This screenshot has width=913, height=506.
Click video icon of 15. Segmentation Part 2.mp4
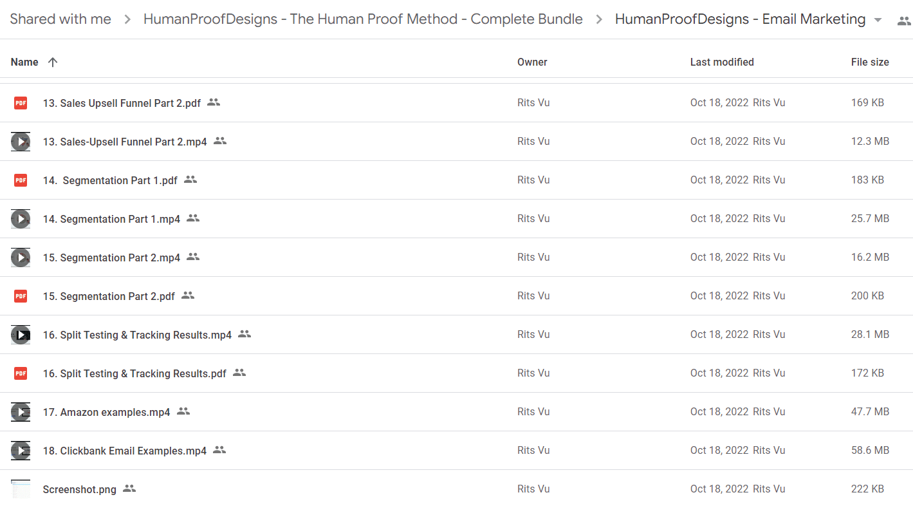pyautogui.click(x=21, y=258)
